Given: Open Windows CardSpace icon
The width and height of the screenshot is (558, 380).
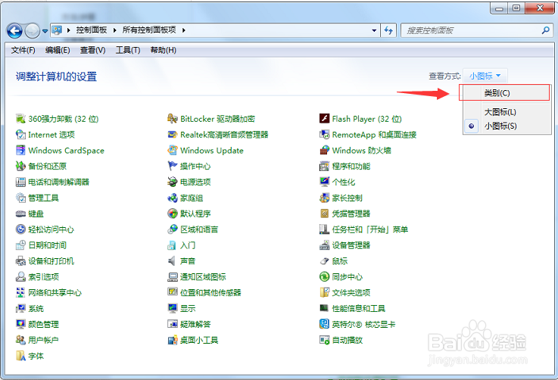Looking at the screenshot, I should pyautogui.click(x=20, y=150).
